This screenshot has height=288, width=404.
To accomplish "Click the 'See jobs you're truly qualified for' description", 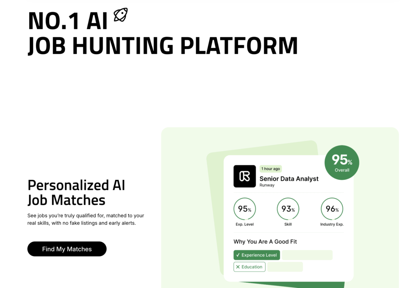I will (86, 220).
